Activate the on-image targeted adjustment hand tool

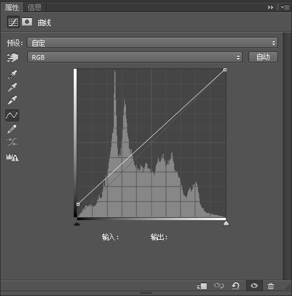tap(12, 57)
